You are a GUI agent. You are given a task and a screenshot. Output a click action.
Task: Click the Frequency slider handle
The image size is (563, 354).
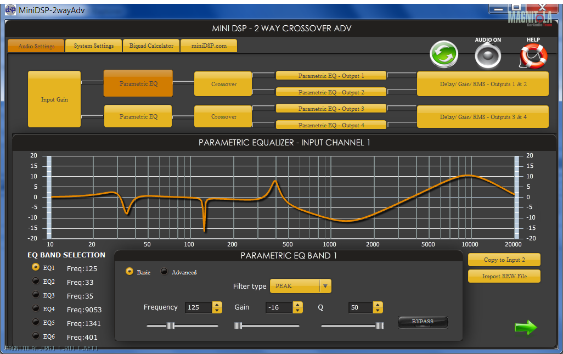171,325
